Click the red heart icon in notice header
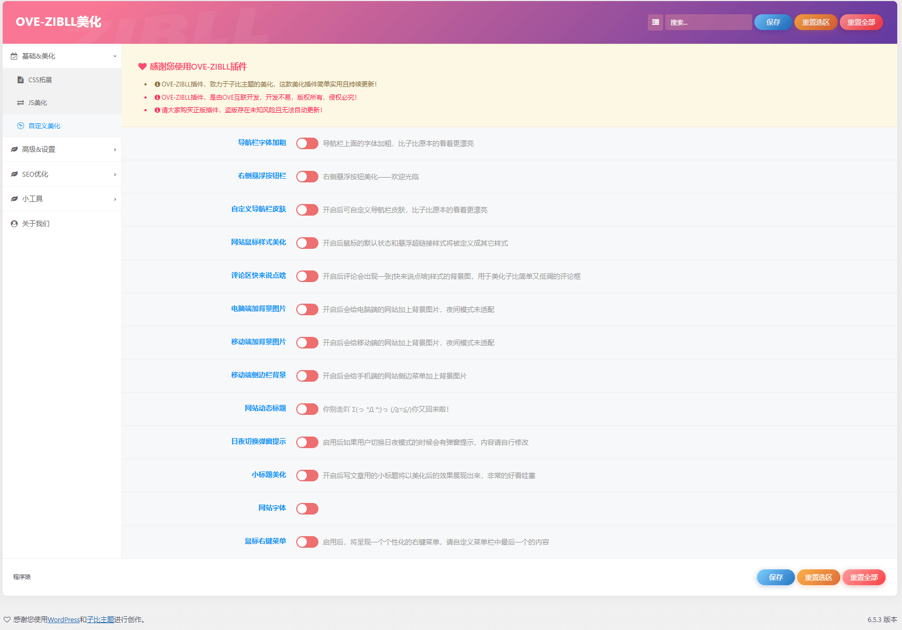The image size is (902, 630). coord(142,66)
